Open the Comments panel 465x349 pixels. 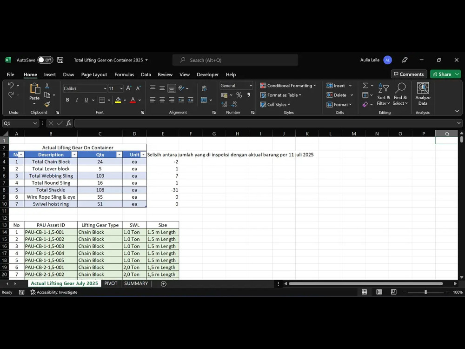point(409,74)
